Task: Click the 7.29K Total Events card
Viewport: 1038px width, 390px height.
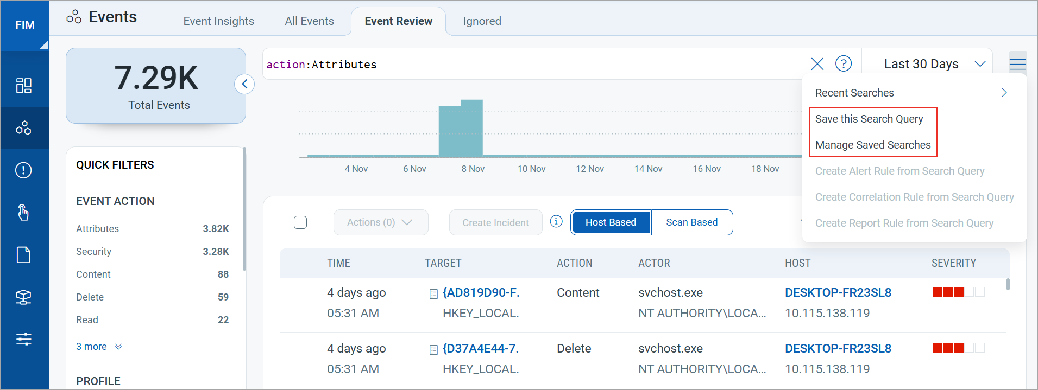Action: click(156, 86)
